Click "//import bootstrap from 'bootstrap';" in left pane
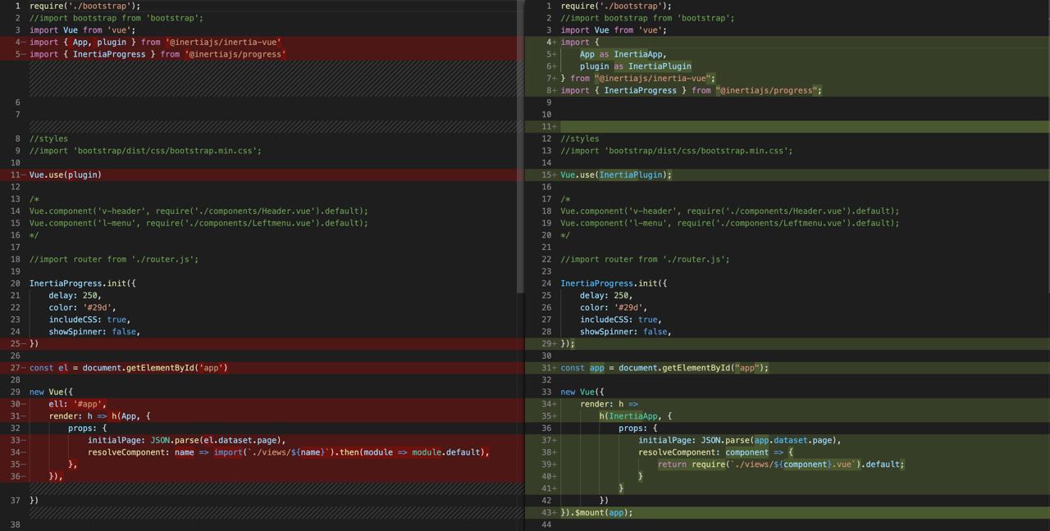 116,18
